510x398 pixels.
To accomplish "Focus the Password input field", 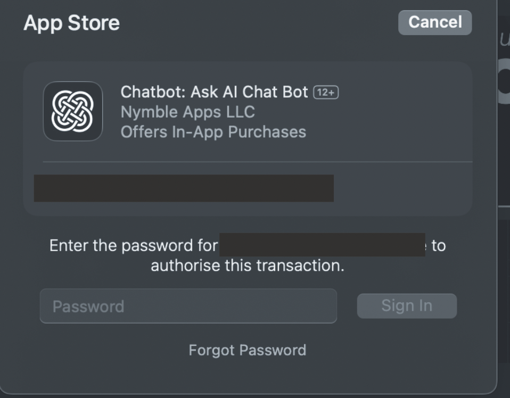I will 188,306.
